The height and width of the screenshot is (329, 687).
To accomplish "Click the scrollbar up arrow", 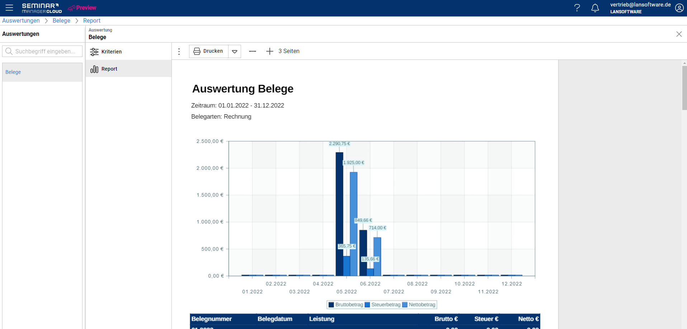I will click(684, 63).
